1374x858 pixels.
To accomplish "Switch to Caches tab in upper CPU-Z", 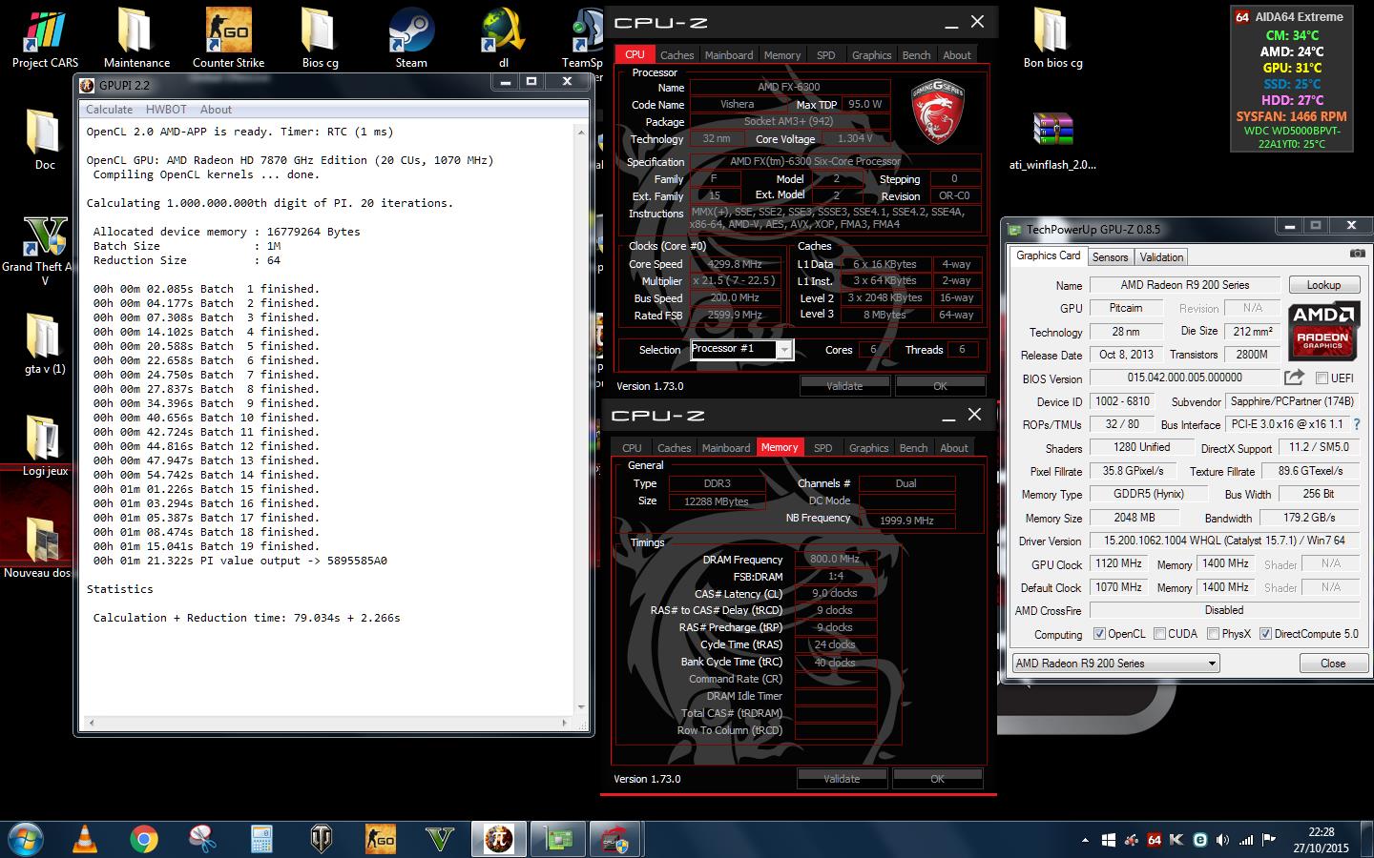I will (x=677, y=55).
